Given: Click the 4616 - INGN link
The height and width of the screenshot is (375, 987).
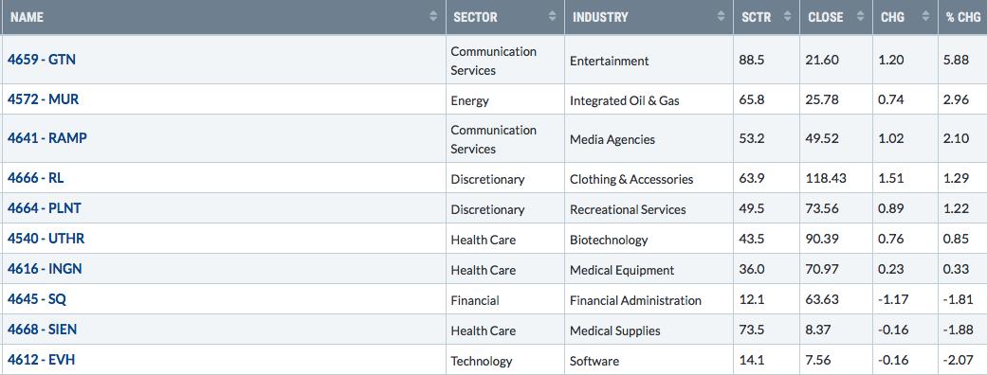Looking at the screenshot, I should click(45, 269).
